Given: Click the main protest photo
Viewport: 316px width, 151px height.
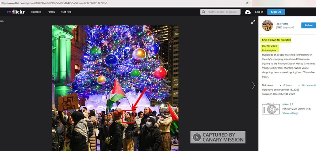Looking at the screenshot, I should (115, 88).
